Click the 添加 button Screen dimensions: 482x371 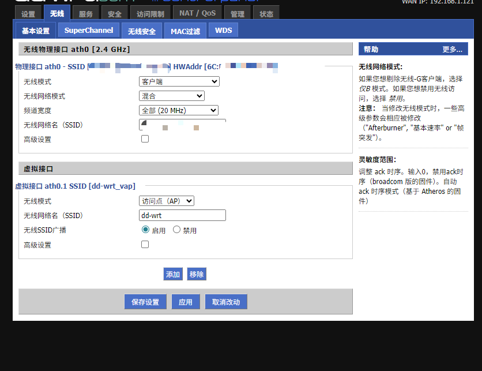[173, 274]
